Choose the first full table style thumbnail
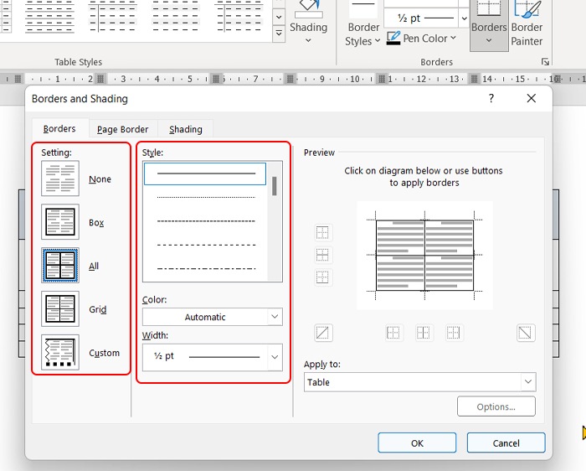The width and height of the screenshot is (586, 471). pyautogui.click(x=49, y=17)
